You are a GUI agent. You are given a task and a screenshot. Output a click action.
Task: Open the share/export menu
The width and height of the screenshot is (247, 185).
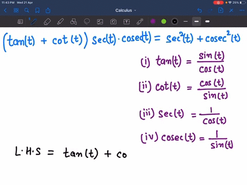point(48,10)
